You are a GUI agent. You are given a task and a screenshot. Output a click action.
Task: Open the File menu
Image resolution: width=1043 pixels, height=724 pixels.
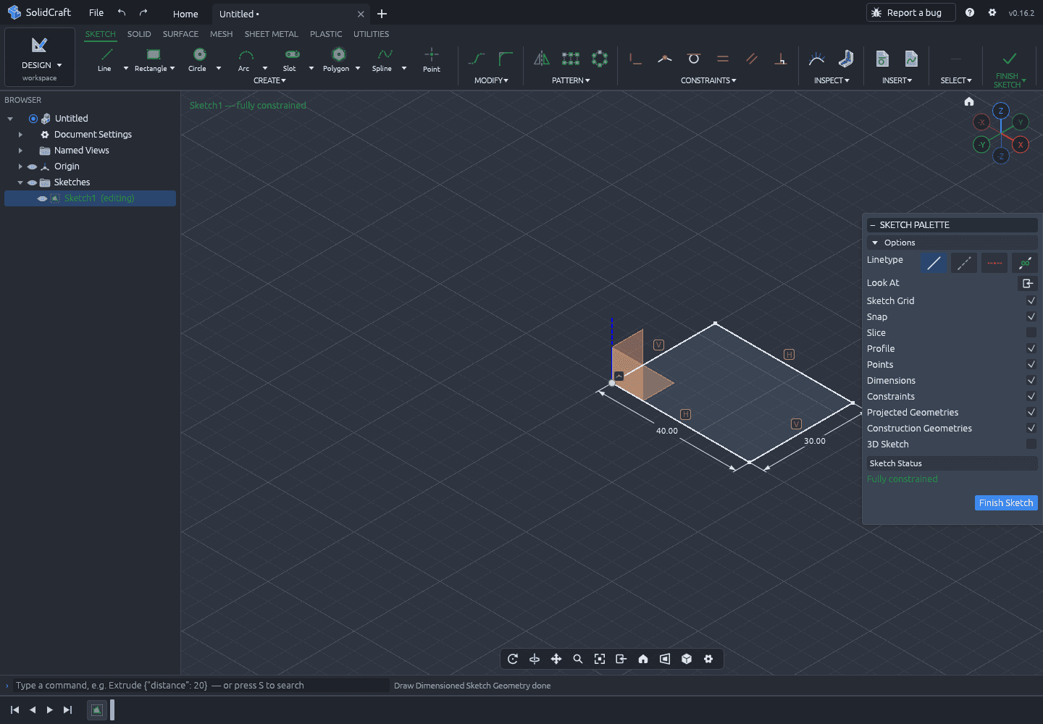coord(96,13)
